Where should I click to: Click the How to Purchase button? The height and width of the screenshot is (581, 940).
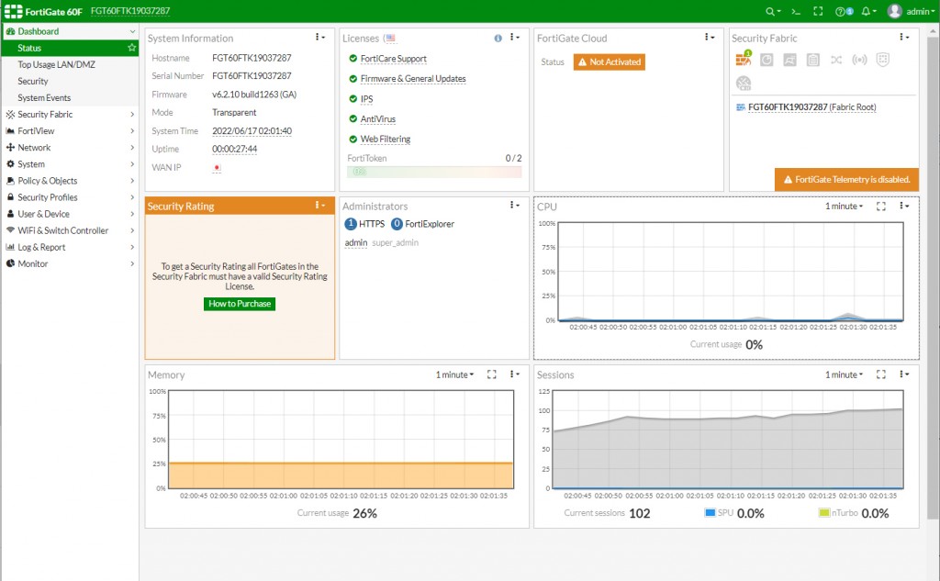(x=240, y=304)
